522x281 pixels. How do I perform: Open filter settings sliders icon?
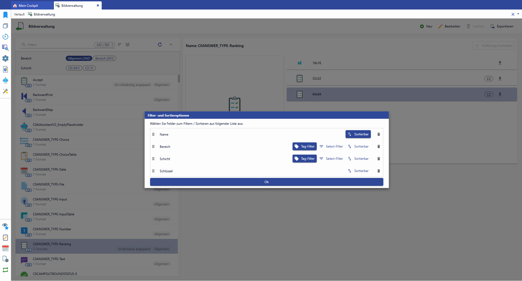(128, 45)
